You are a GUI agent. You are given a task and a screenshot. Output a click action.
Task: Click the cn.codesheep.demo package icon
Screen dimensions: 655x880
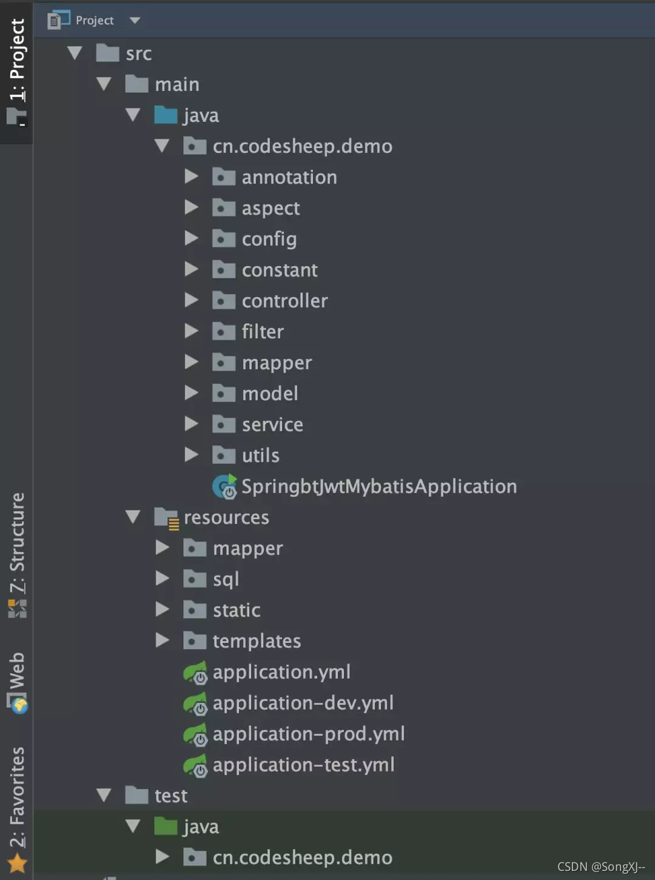pos(194,146)
